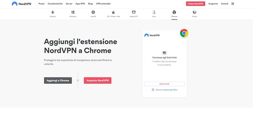Open the Linux penguin icon
This screenshot has width=253, height=116.
(x=154, y=12)
